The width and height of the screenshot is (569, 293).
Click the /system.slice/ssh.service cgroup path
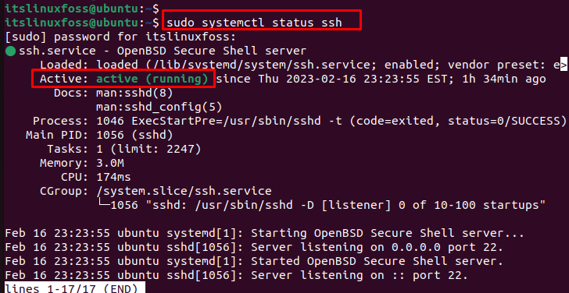(x=184, y=191)
